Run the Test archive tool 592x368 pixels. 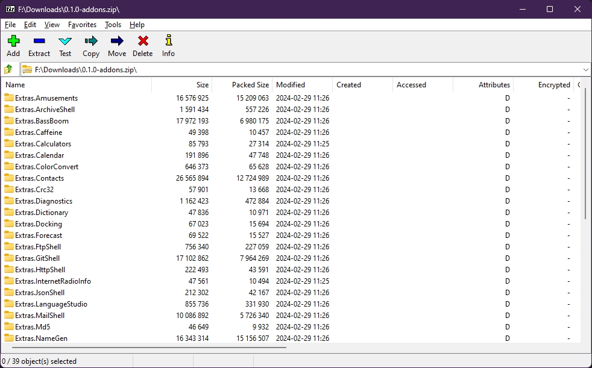tap(65, 41)
